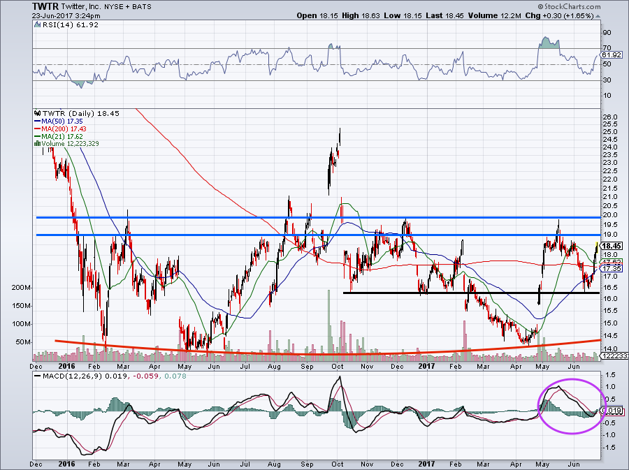Click the MA(50) 17.35 legend entry
Screen dimensions: 629x470
pos(62,121)
